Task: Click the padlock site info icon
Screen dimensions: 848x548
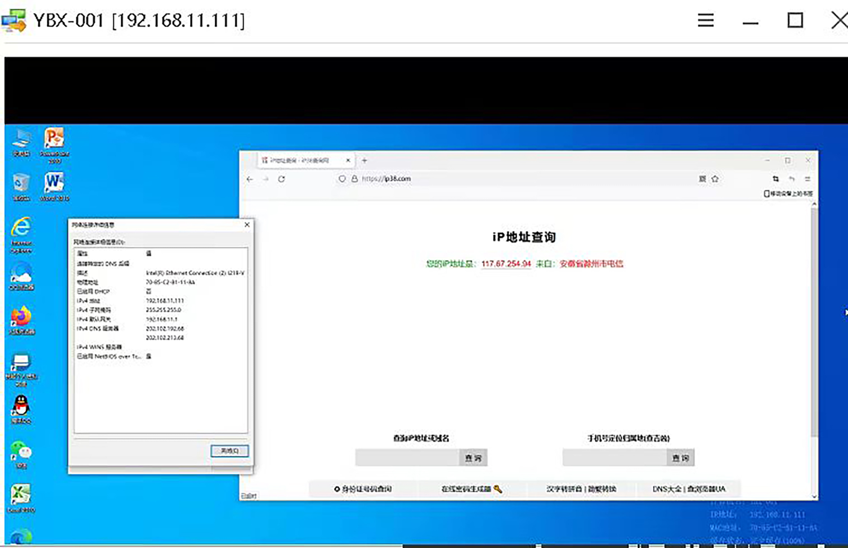Action: [354, 179]
